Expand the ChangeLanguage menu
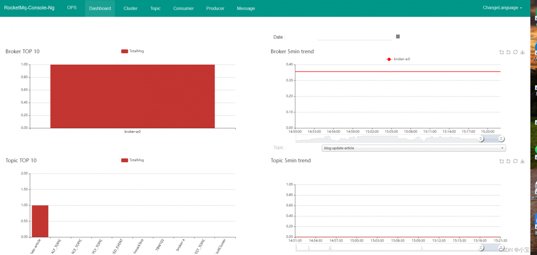Viewport: 537px width, 255px height. pyautogui.click(x=502, y=8)
